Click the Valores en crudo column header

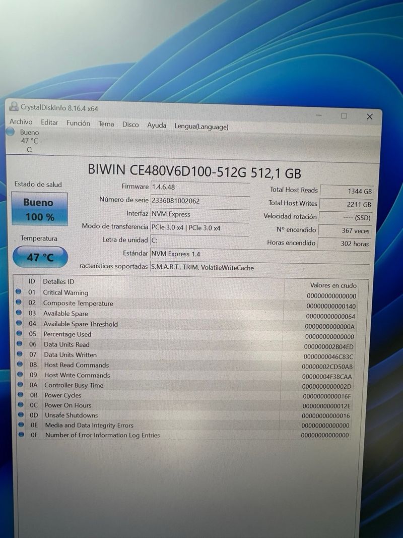(333, 285)
